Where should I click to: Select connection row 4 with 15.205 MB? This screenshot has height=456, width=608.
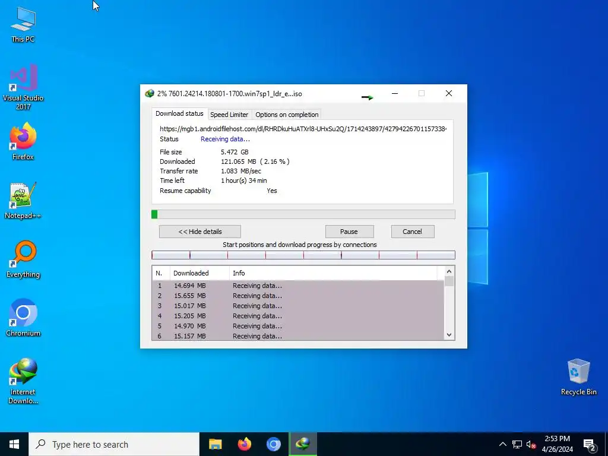coord(298,316)
